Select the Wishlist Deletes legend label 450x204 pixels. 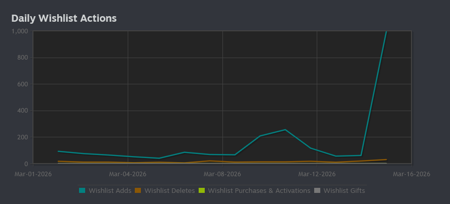(170, 190)
